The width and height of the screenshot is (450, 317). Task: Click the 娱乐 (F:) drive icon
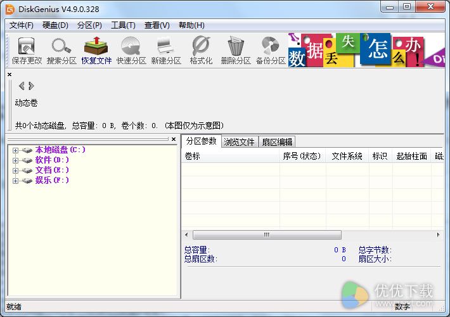point(27,180)
